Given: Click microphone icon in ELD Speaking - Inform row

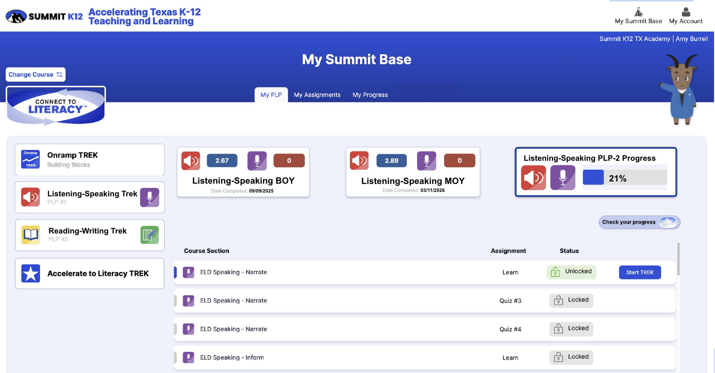Looking at the screenshot, I should pos(188,357).
